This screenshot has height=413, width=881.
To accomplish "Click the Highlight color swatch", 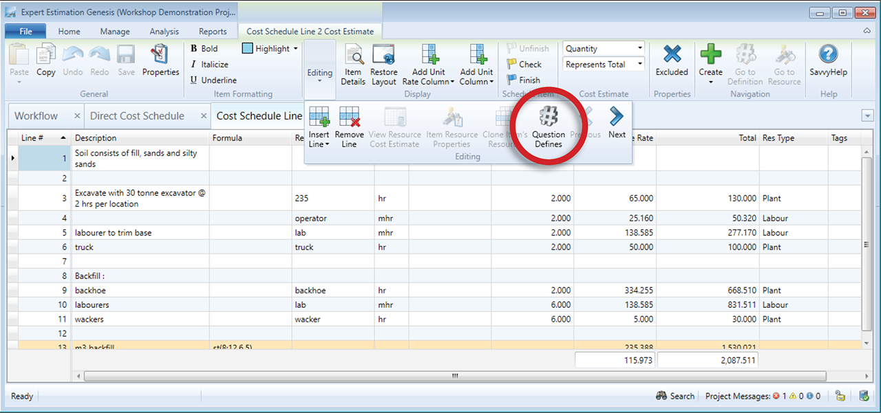I will pos(248,49).
